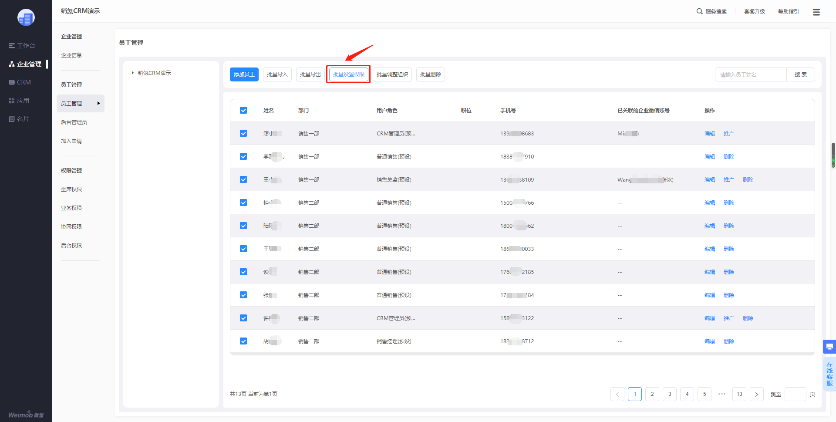Uncheck the row with phone ending 62

243,226
